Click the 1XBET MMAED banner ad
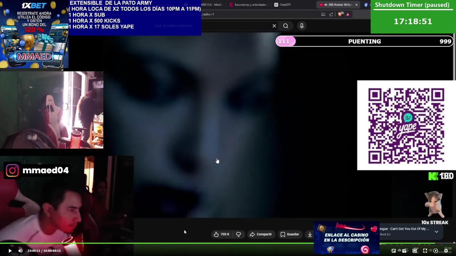Viewport: 456px width, 256px height. point(34,34)
